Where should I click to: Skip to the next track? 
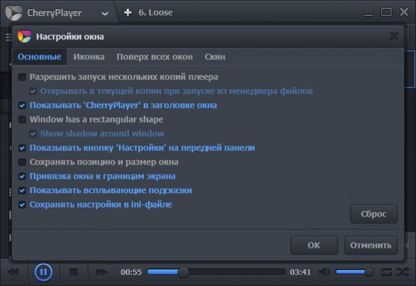point(102,272)
